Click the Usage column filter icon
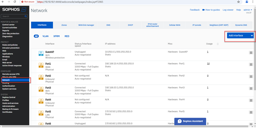 tap(218, 44)
